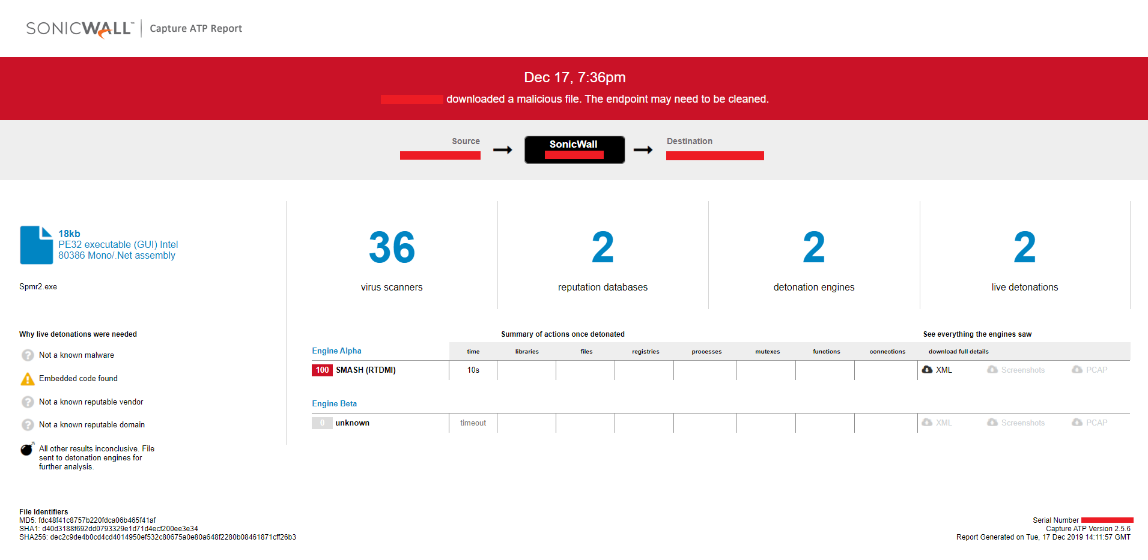Screen dimensions: 1148x560
Task: Click the Engine Beta Screenshots cloud icon
Action: pos(992,423)
